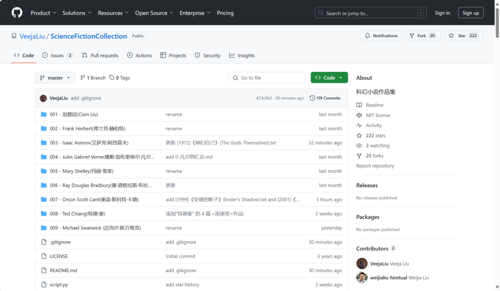Open weijialiu-hiretual contributor profile

pos(389,278)
